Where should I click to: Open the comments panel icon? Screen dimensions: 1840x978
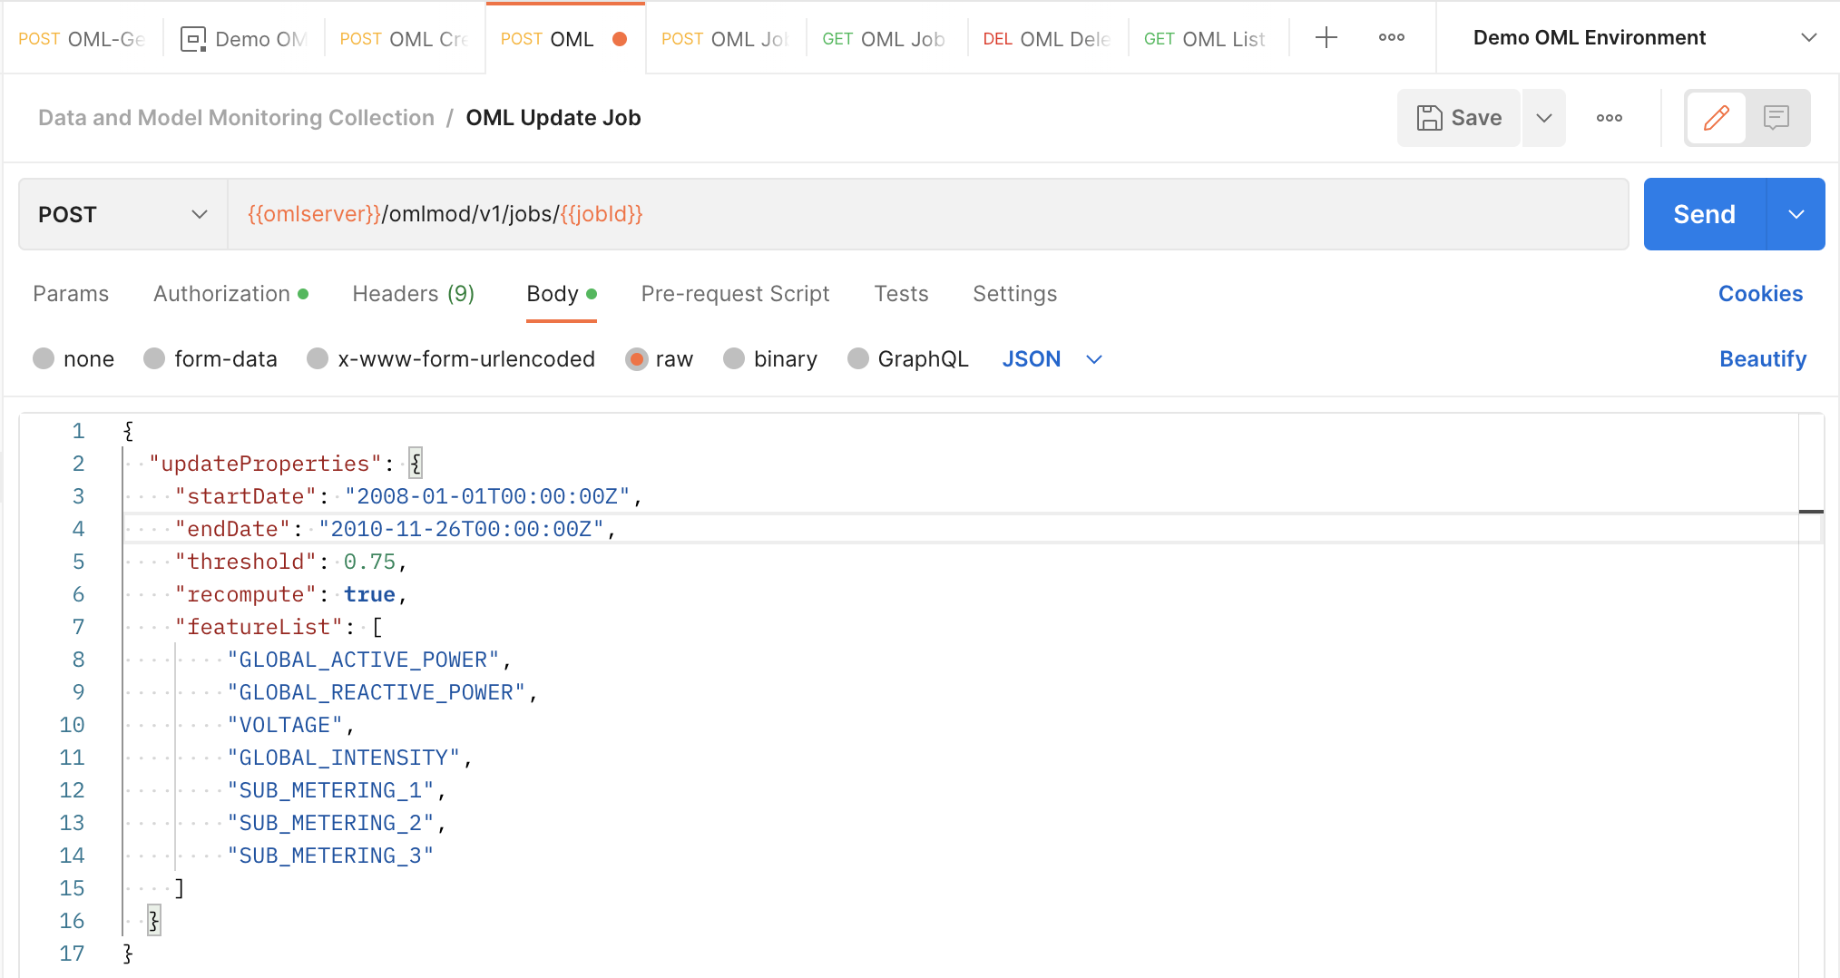1776,118
